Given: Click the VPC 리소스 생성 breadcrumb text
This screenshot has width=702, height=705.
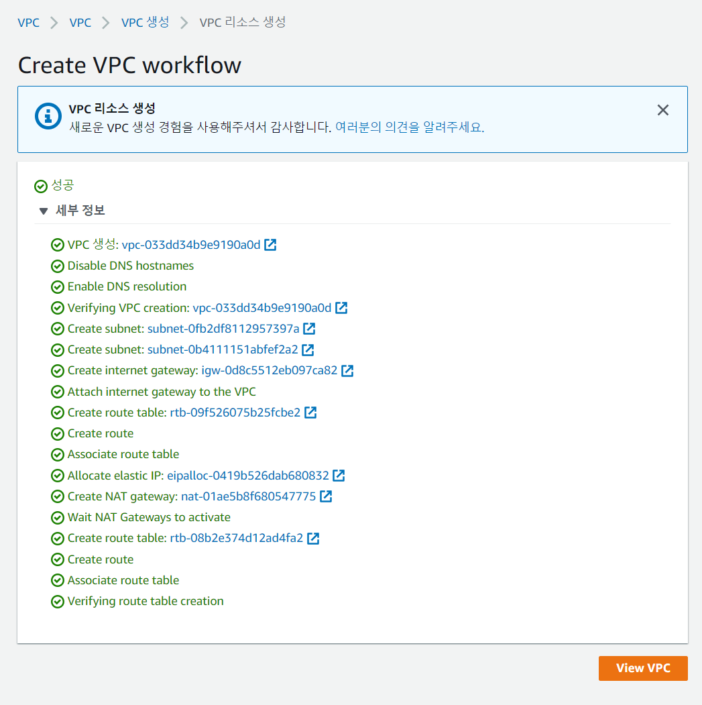Looking at the screenshot, I should click(243, 22).
